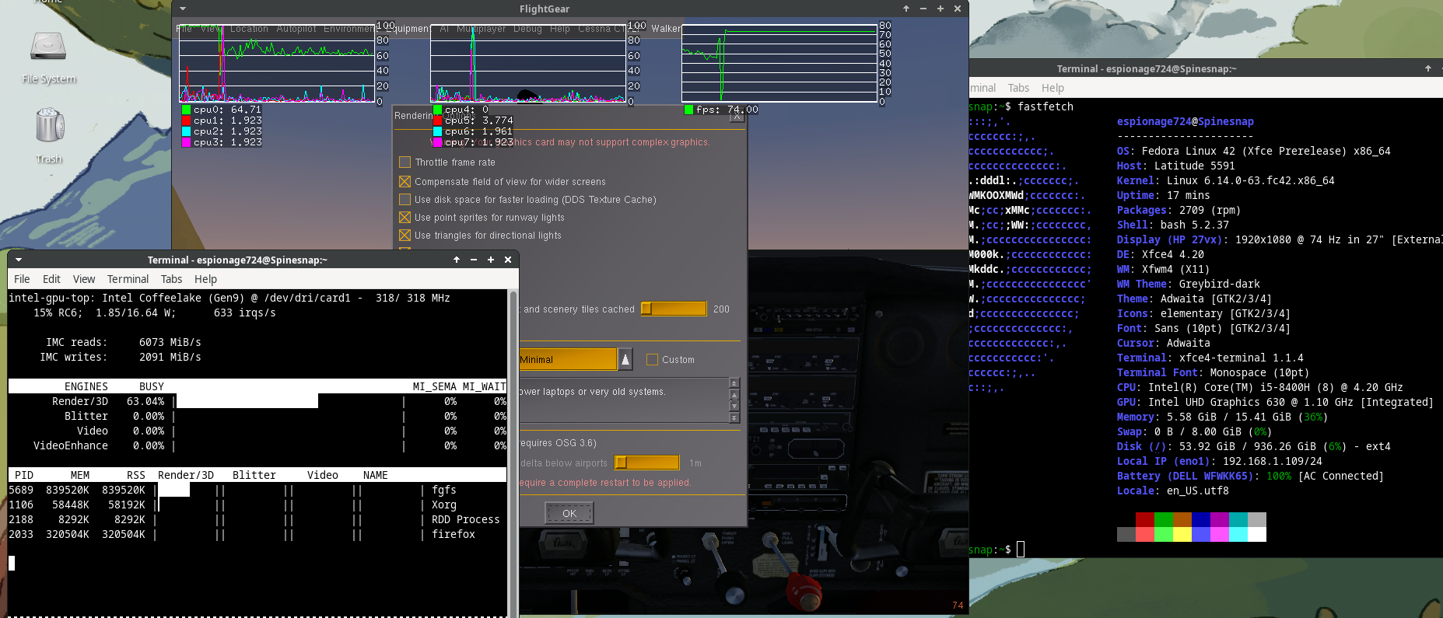The width and height of the screenshot is (1443, 618).
Task: Toggle Use point sprites for runway lights
Action: pyautogui.click(x=405, y=218)
